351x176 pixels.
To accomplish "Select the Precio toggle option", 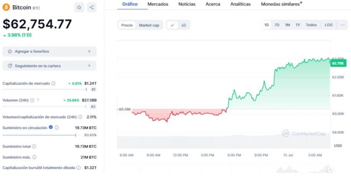I will (x=127, y=25).
